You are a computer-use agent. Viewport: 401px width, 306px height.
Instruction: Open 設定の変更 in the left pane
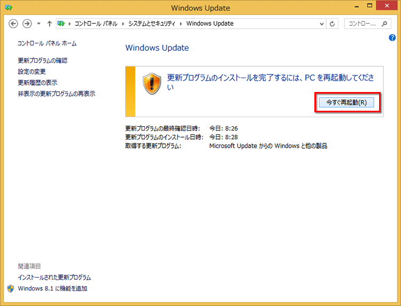point(32,72)
